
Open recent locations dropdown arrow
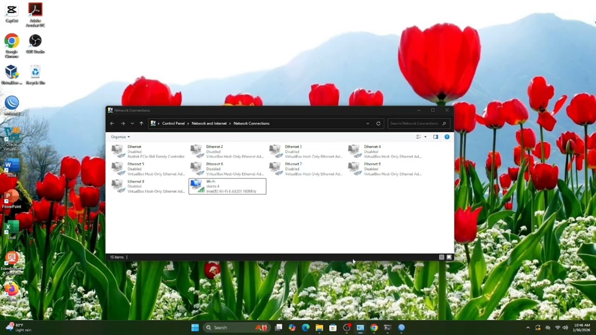[132, 123]
